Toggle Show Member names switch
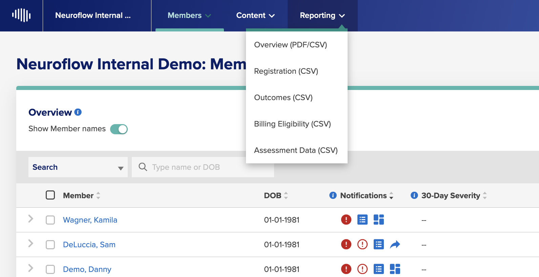 pyautogui.click(x=119, y=129)
